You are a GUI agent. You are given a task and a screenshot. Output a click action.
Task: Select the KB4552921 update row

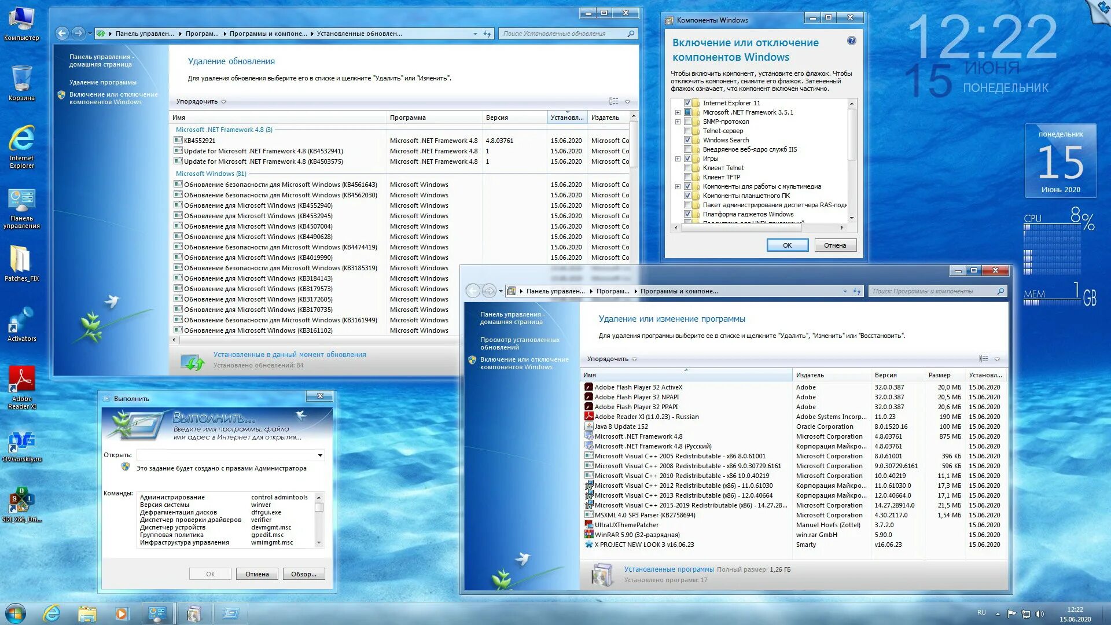(x=400, y=141)
